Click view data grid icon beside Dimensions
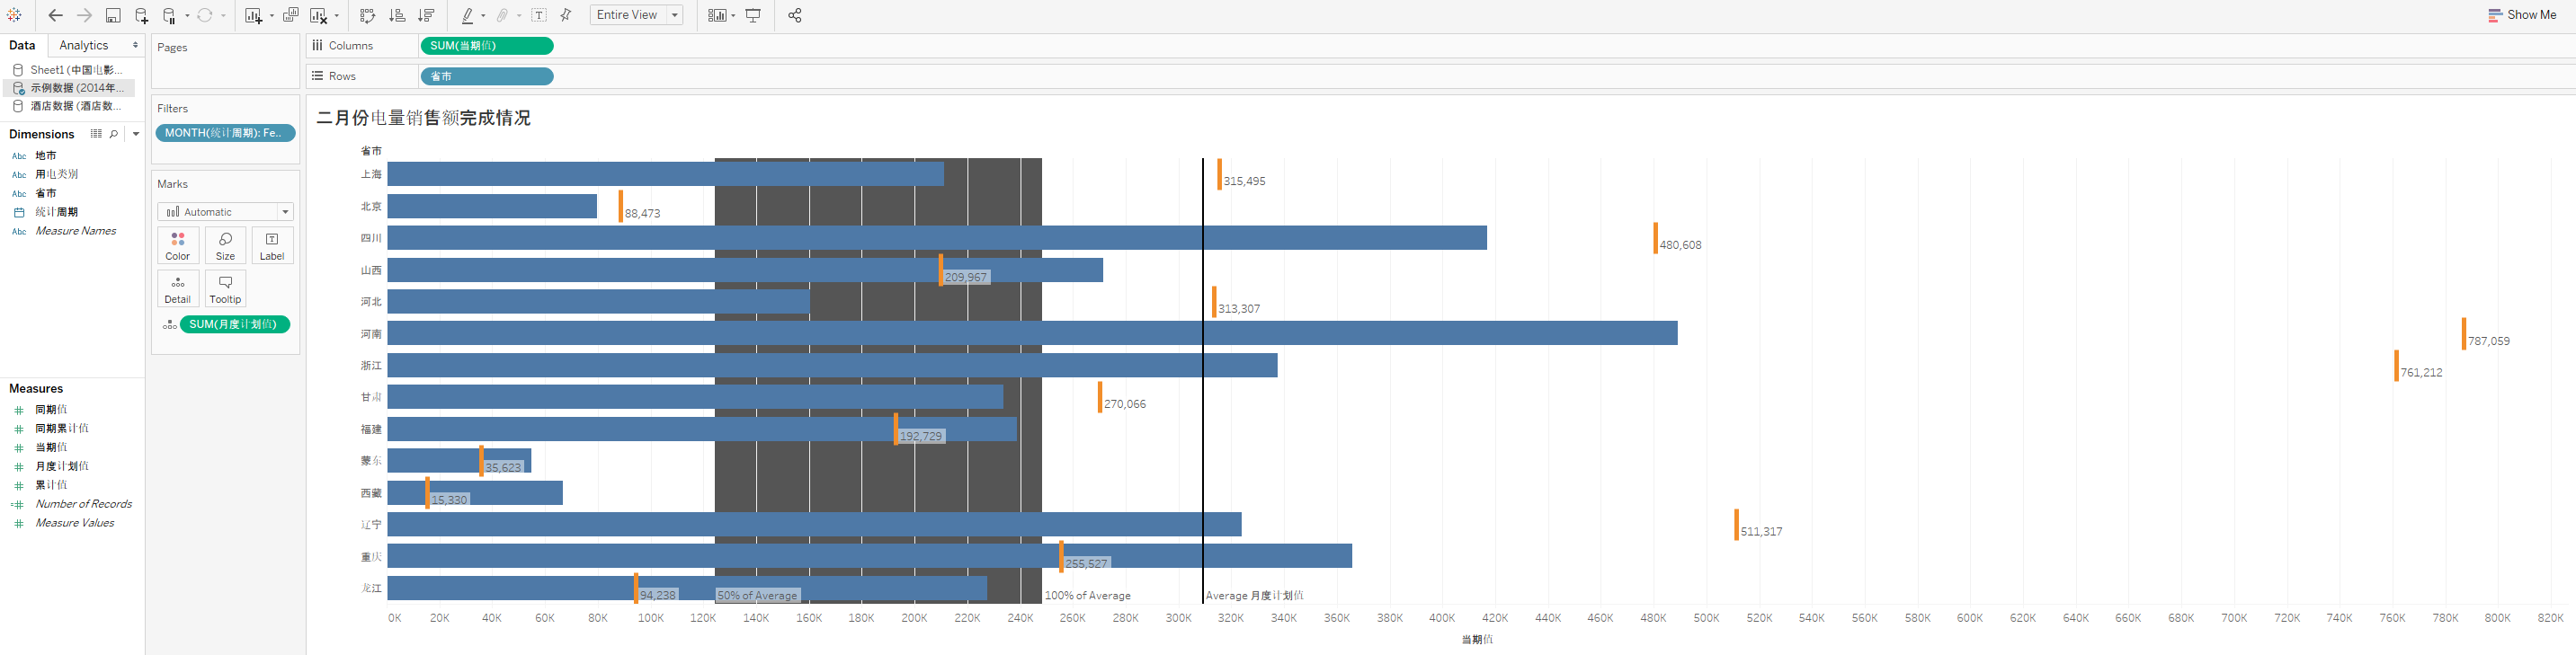This screenshot has height=655, width=2576. tap(96, 133)
